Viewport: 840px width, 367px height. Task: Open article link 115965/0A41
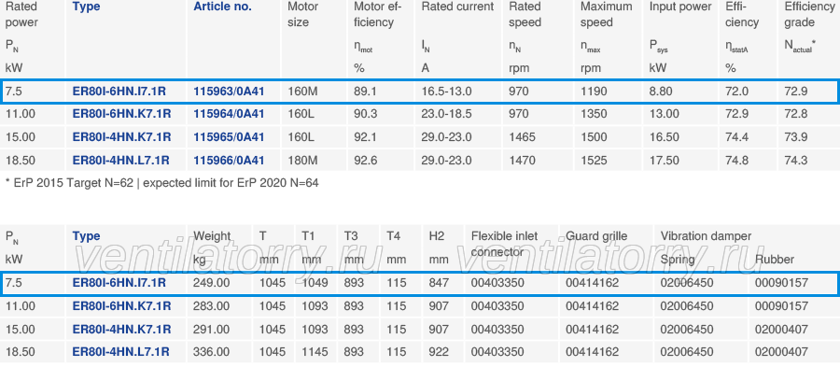click(229, 137)
